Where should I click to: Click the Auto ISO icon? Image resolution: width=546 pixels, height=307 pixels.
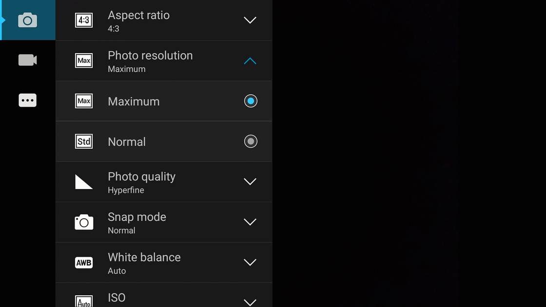pyautogui.click(x=84, y=301)
